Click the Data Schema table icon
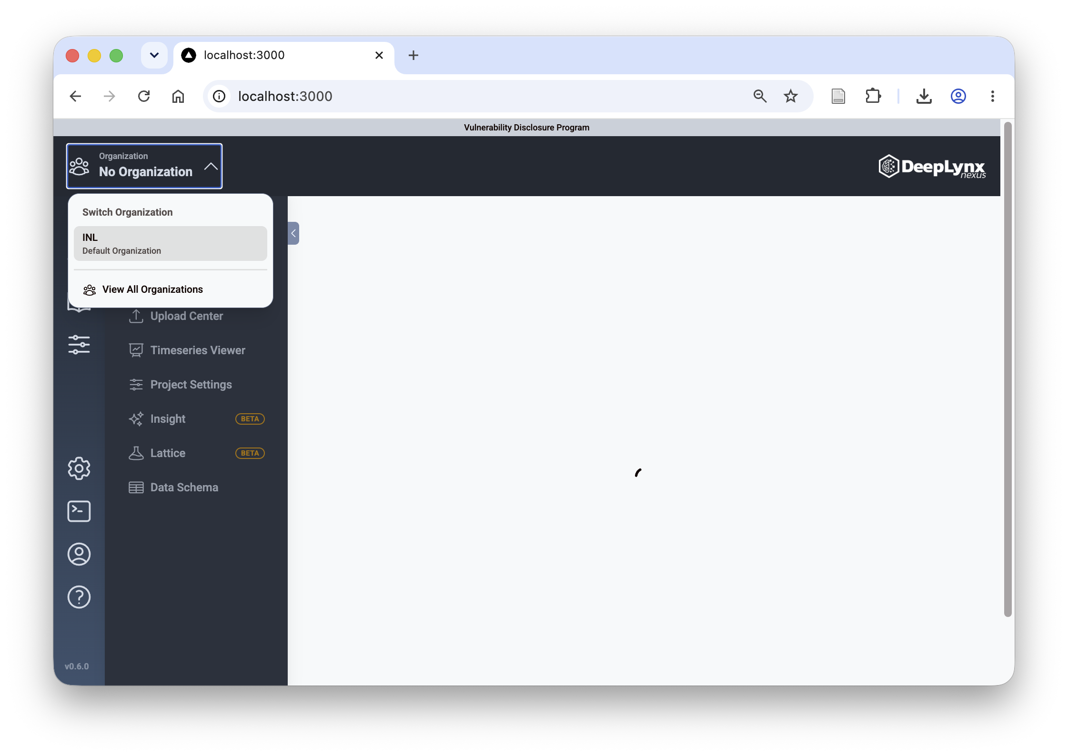The image size is (1068, 756). (136, 487)
